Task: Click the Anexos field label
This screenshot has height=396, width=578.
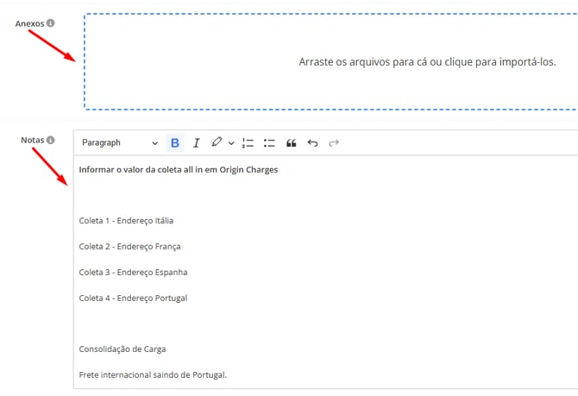Action: click(x=29, y=23)
